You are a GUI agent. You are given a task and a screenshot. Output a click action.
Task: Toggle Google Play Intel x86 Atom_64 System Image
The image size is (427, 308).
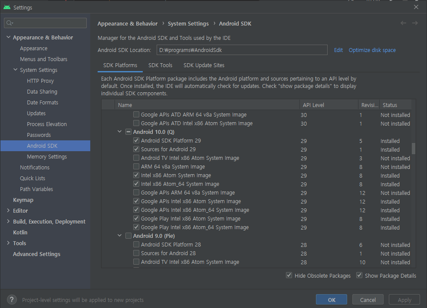pos(136,227)
